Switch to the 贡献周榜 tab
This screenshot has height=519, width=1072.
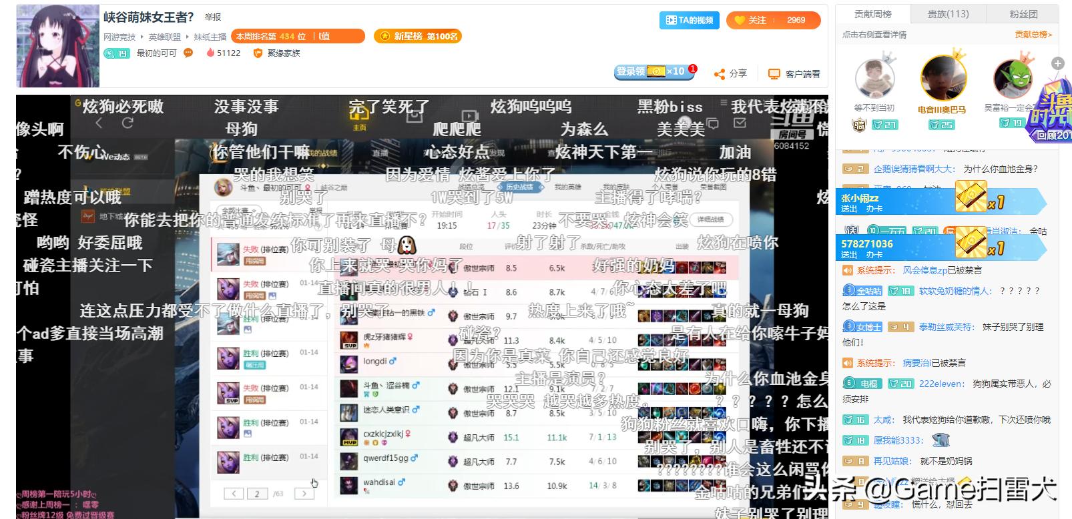(873, 14)
